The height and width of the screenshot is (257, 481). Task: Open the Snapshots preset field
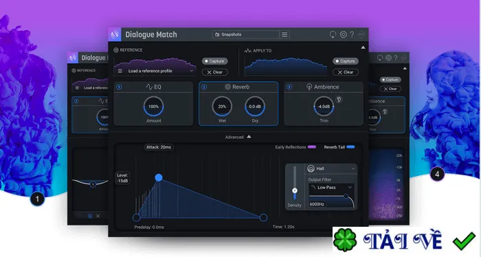[246, 34]
